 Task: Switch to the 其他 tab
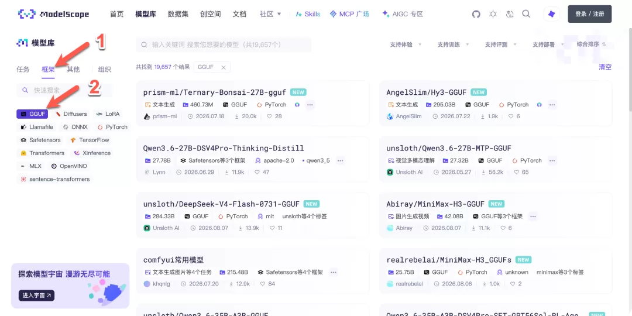[73, 69]
